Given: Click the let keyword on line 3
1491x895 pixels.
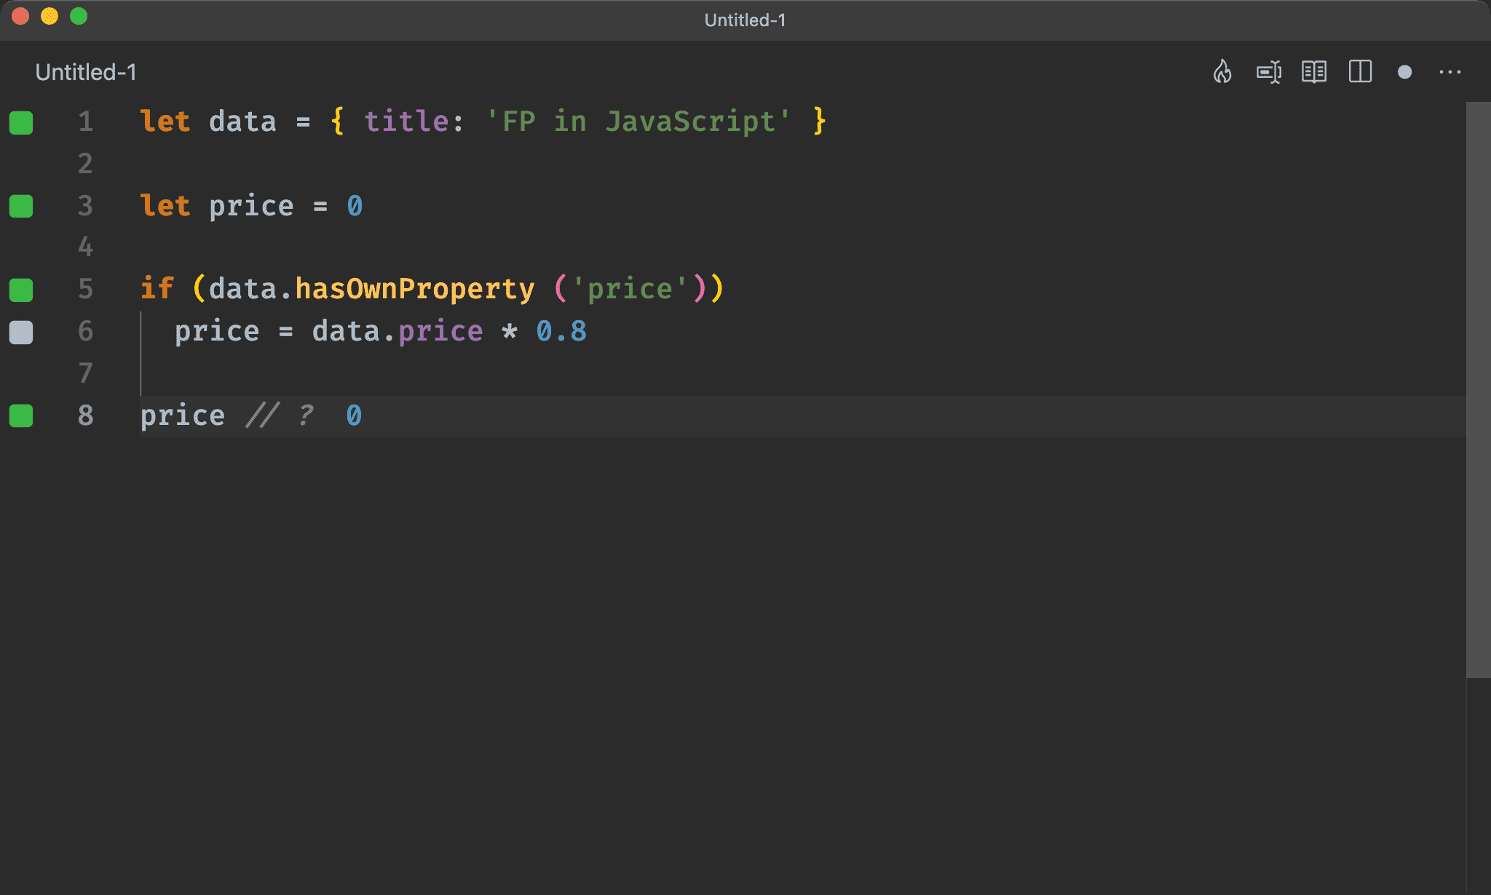Looking at the screenshot, I should click(x=165, y=205).
